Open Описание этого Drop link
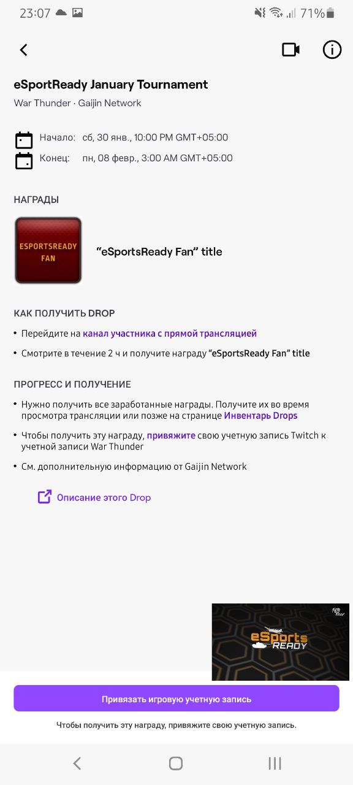Image resolution: width=353 pixels, height=785 pixels. (x=104, y=497)
